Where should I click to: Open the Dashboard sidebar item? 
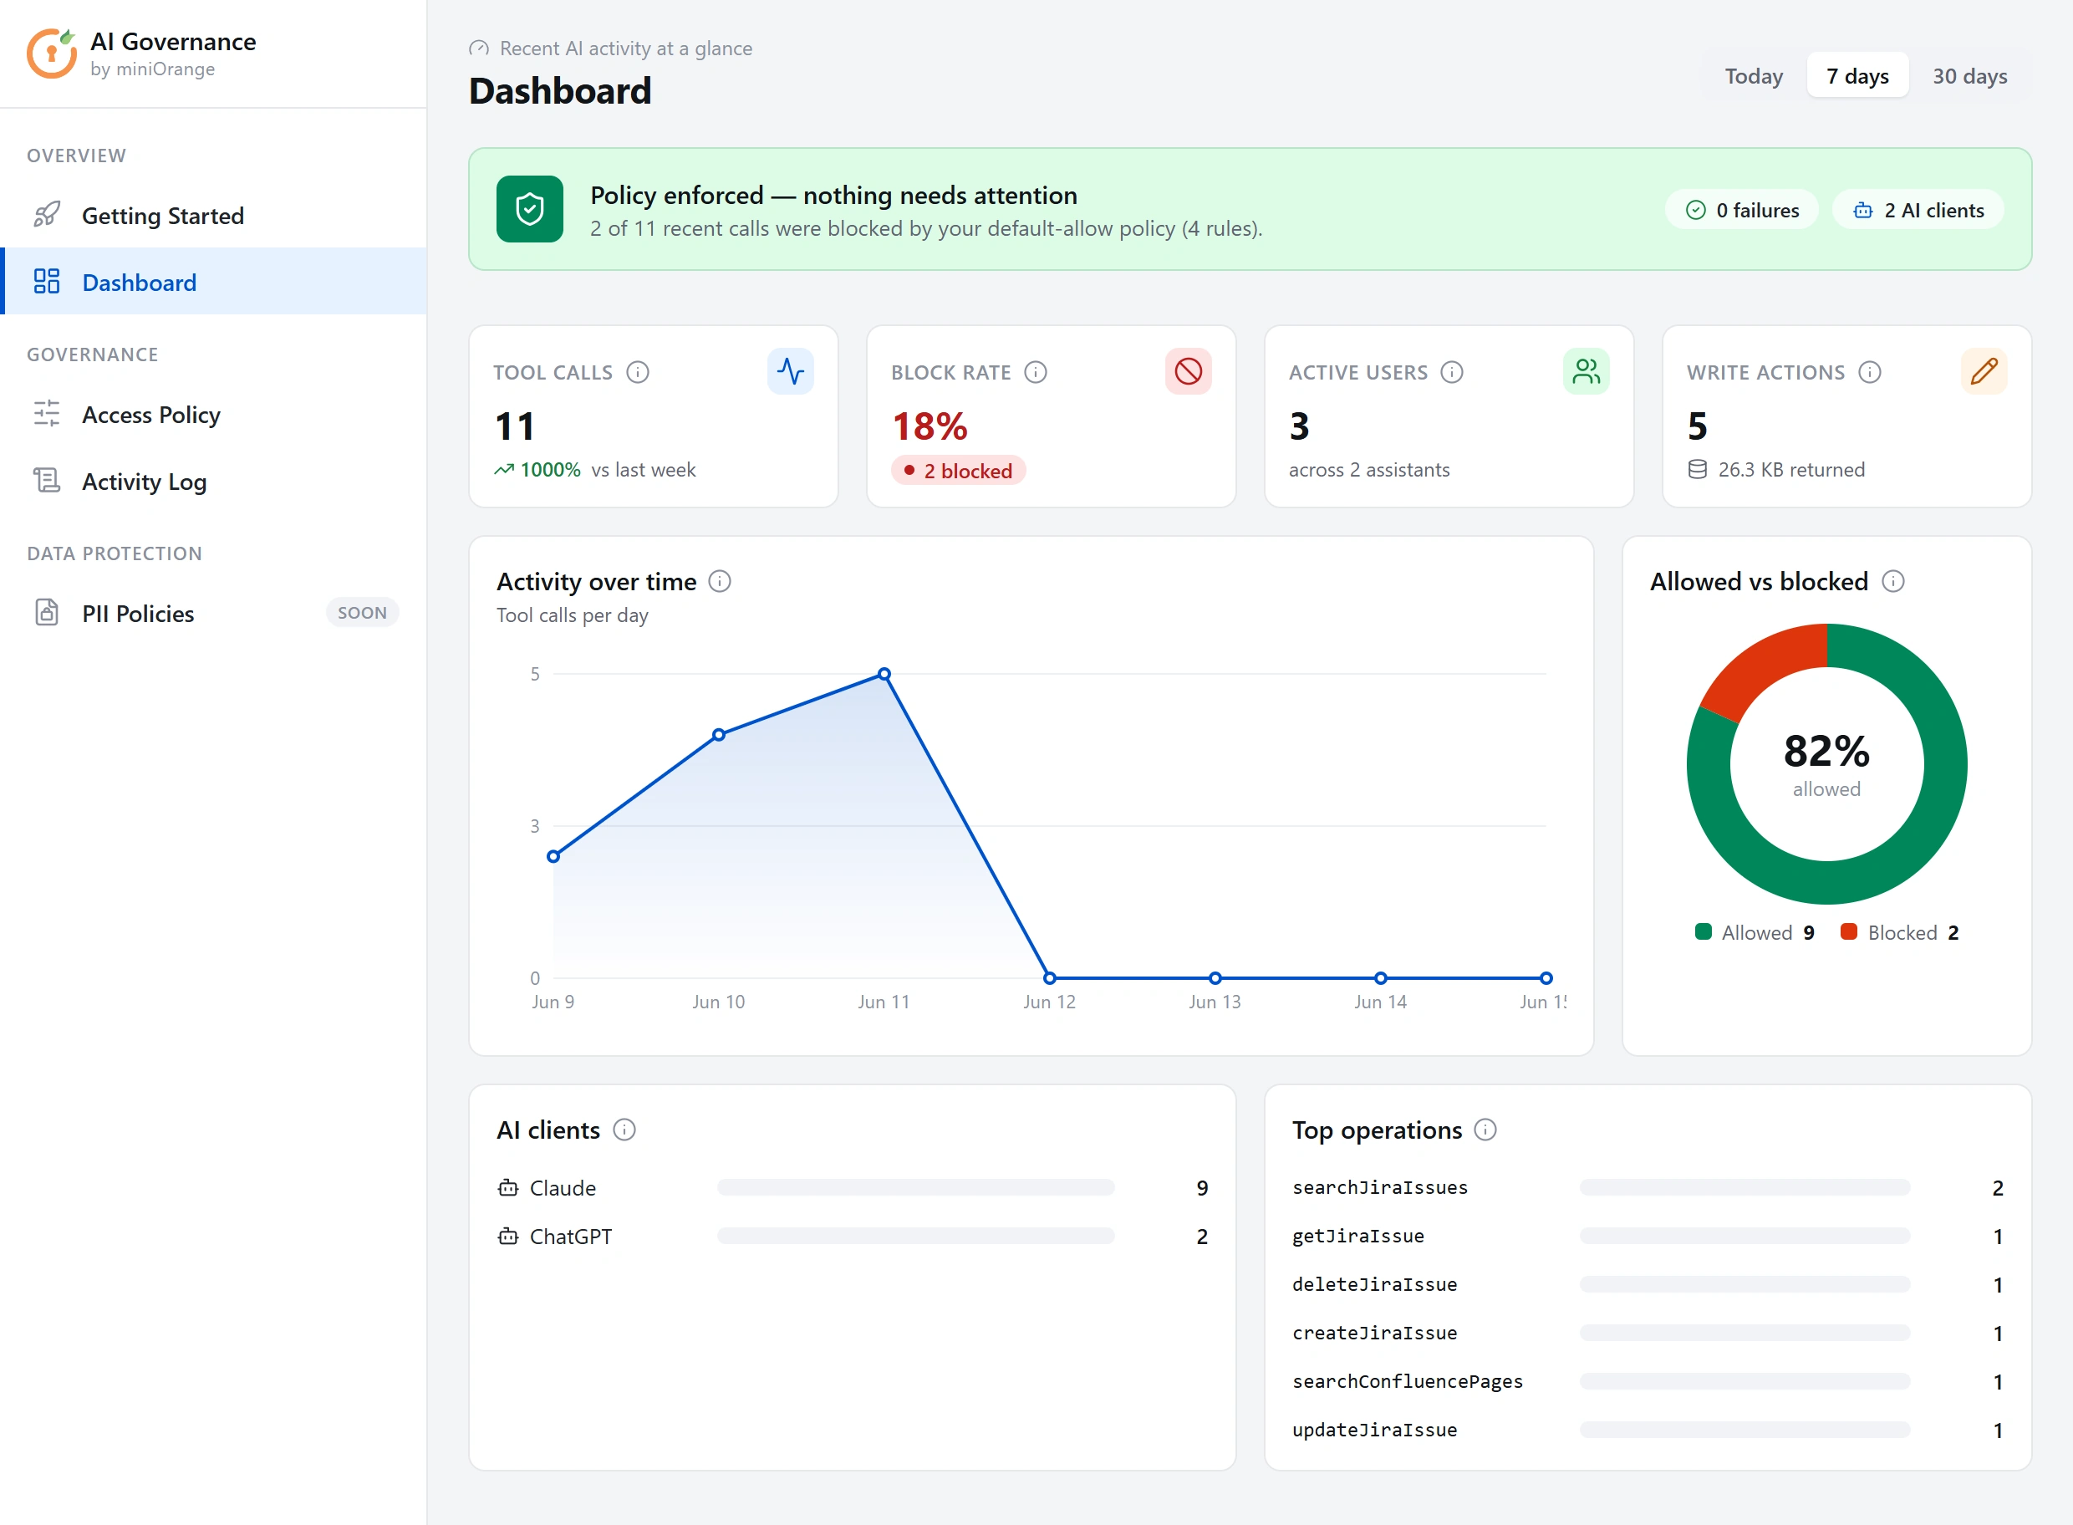coord(213,282)
